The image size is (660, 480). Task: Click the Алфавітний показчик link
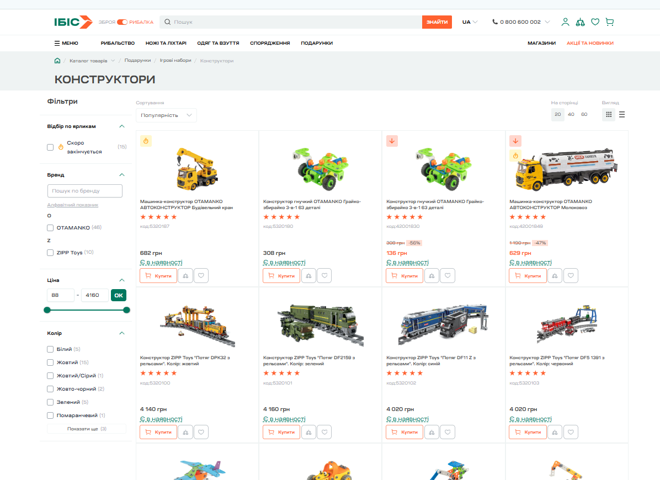tap(73, 205)
